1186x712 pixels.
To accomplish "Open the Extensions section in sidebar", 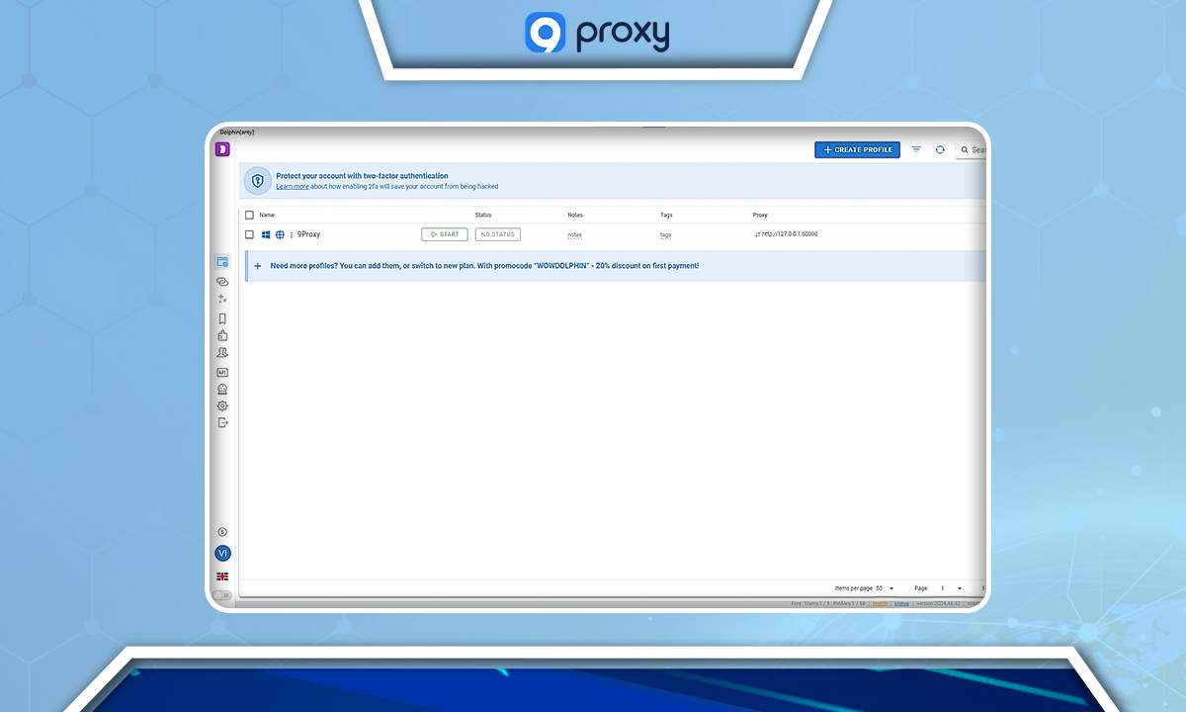I will [x=222, y=334].
